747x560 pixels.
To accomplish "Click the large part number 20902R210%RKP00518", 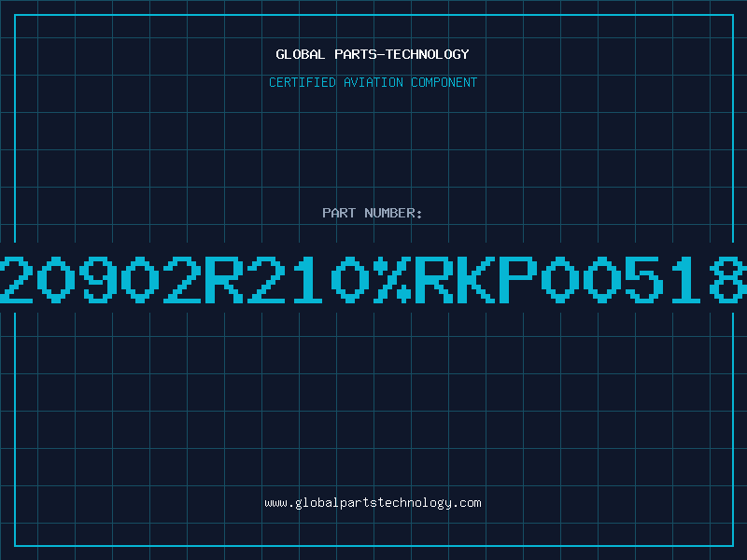I will 373,279.
